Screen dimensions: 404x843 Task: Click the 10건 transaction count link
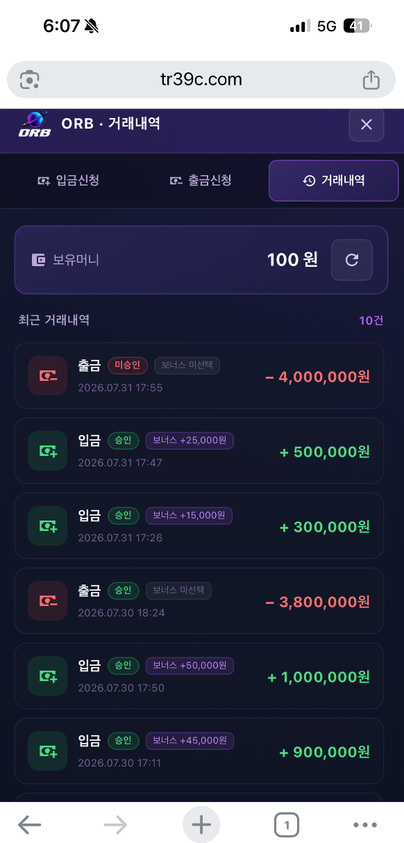click(371, 320)
